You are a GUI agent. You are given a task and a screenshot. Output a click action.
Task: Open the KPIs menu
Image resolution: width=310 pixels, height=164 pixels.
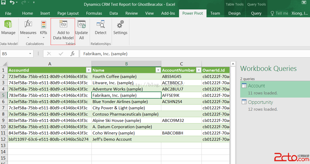(x=43, y=29)
